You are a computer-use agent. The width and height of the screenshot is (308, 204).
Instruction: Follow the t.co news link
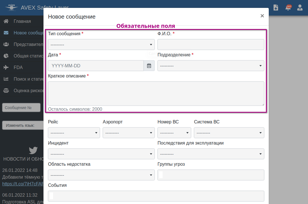tap(23, 184)
